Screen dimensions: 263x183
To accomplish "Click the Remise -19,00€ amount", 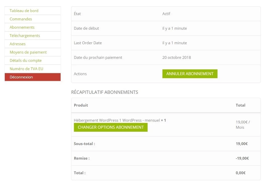I will coord(242,158).
